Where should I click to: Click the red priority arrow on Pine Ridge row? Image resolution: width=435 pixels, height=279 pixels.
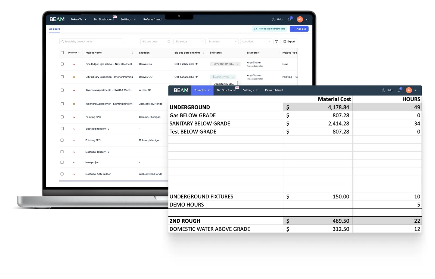pyautogui.click(x=74, y=64)
